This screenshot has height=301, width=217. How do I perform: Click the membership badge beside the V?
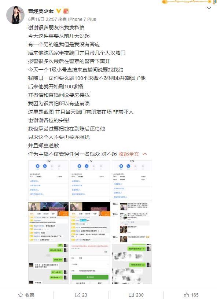pyautogui.click(x=66, y=11)
